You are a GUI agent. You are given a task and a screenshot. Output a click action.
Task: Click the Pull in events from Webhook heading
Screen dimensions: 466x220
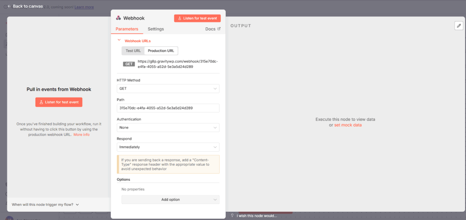click(59, 89)
